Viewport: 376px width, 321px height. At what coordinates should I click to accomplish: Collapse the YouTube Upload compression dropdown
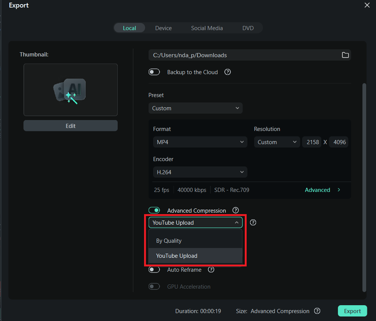coord(195,223)
